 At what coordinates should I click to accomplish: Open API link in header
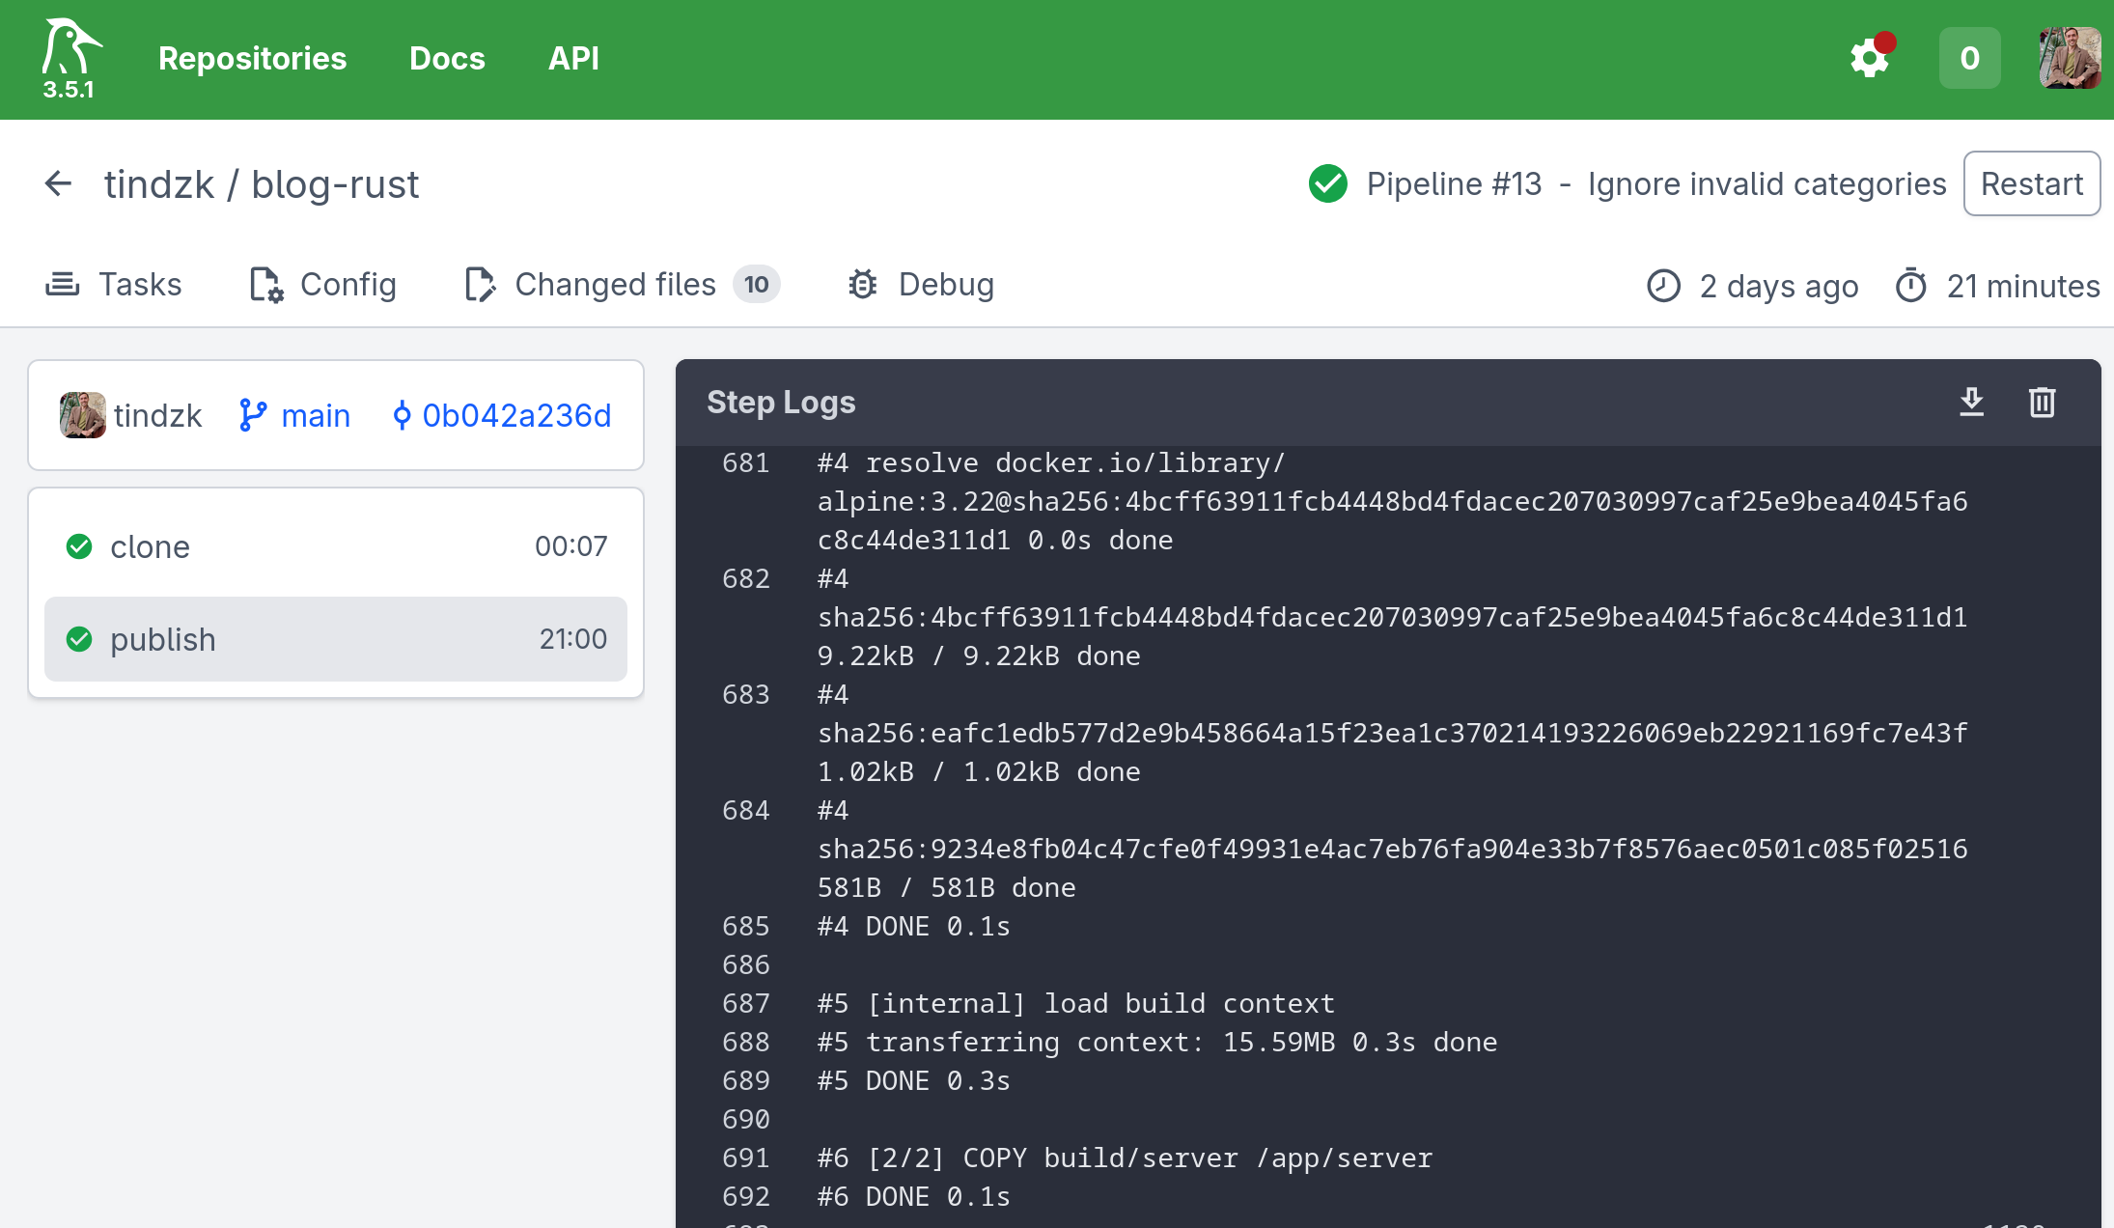click(x=573, y=58)
